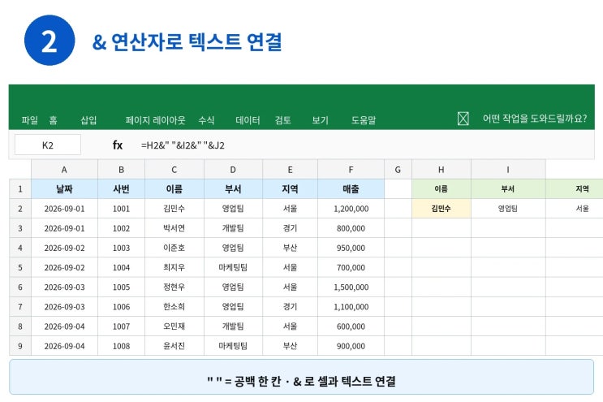Select column C header
Screen dimensions: 603x402
tap(174, 170)
